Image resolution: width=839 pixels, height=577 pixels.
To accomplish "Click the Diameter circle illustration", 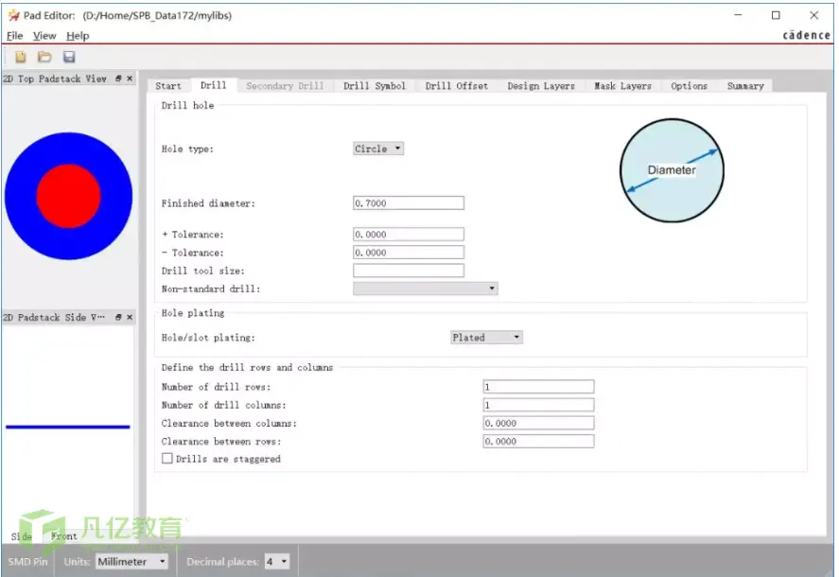I will pyautogui.click(x=672, y=170).
